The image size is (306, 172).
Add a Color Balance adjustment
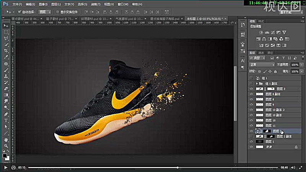(x=264, y=39)
